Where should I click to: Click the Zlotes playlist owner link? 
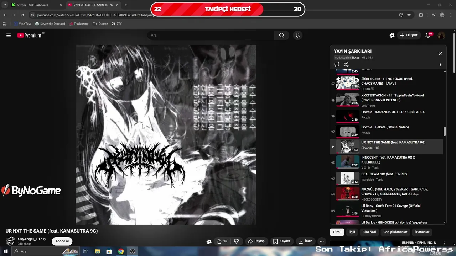pyautogui.click(x=356, y=58)
